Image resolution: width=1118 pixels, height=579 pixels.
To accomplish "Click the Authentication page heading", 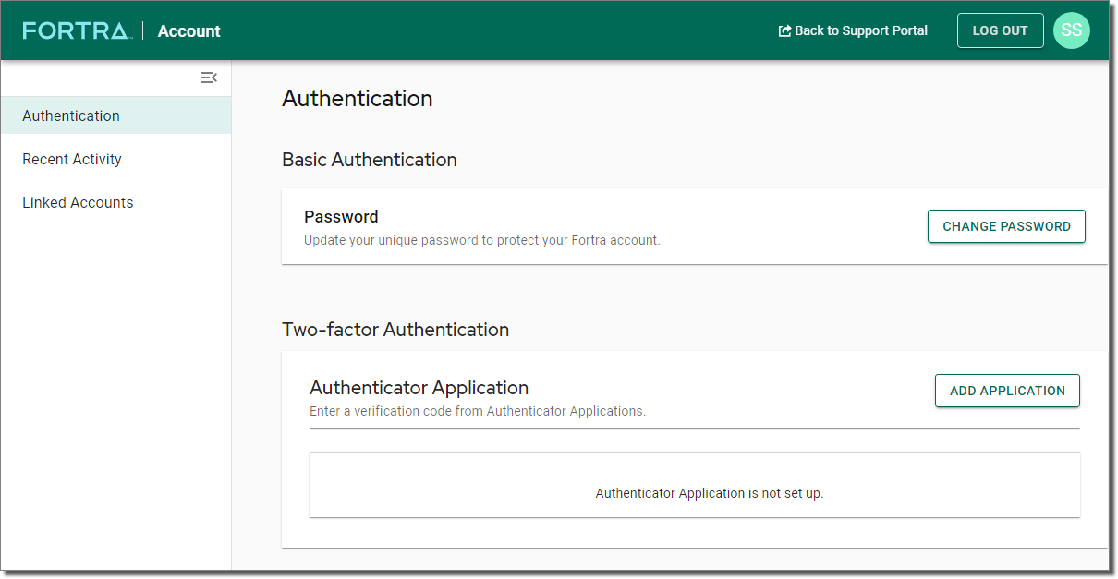I will (357, 99).
